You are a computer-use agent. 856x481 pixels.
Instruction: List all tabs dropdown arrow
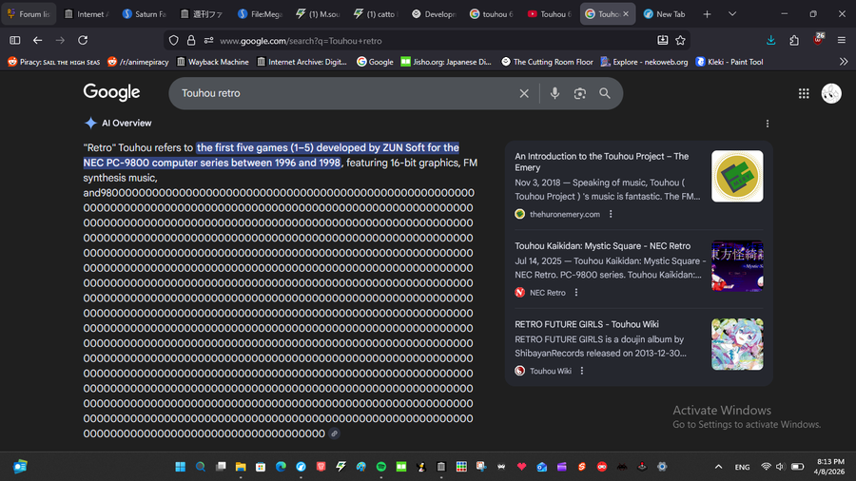732,14
